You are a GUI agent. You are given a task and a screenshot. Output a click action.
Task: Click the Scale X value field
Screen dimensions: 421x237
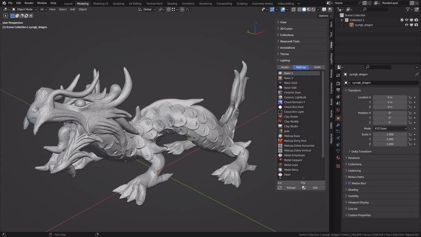pyautogui.click(x=390, y=134)
